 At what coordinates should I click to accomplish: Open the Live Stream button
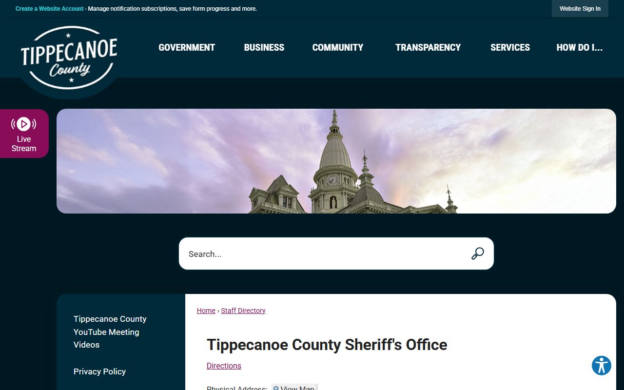click(x=24, y=134)
